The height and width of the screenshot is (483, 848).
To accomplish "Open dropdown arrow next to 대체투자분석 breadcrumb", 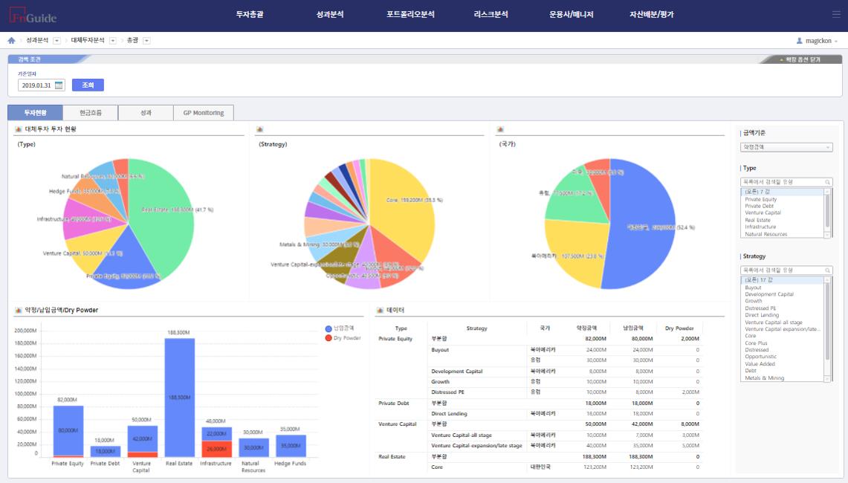I will [112, 40].
